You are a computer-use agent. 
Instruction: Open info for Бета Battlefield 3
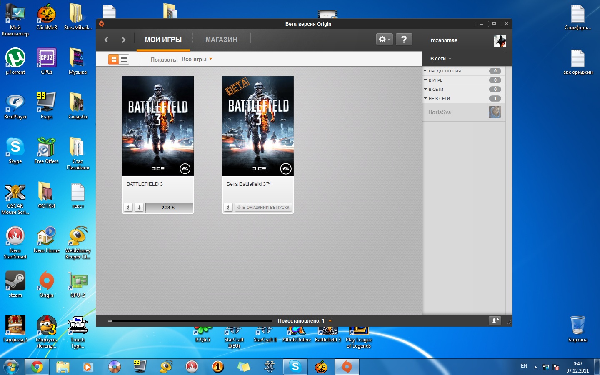tap(228, 207)
